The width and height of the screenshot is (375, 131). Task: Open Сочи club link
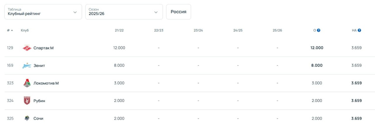coord(38,118)
